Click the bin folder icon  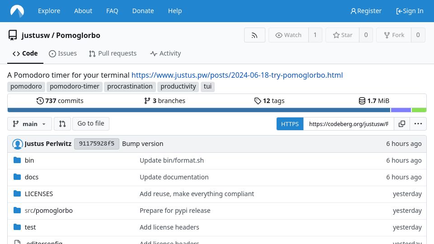pos(17,160)
